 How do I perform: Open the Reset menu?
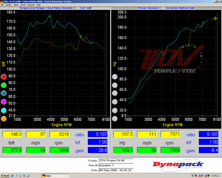click(x=23, y=5)
